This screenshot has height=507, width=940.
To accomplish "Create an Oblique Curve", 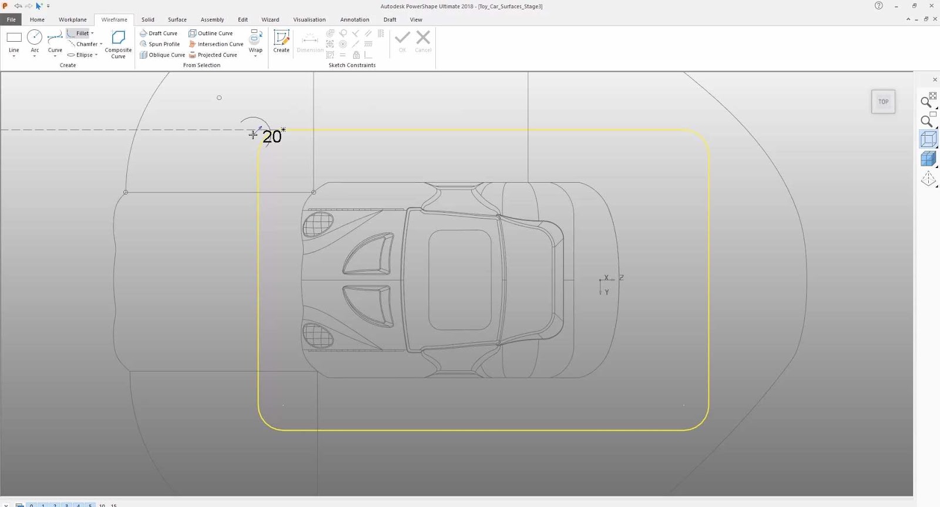I will [162, 55].
